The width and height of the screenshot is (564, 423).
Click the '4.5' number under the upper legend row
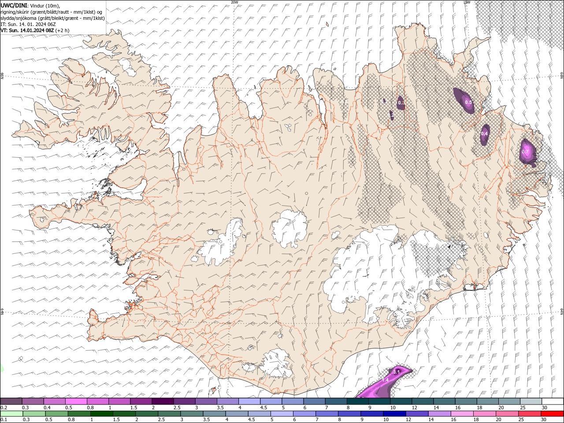point(263,408)
